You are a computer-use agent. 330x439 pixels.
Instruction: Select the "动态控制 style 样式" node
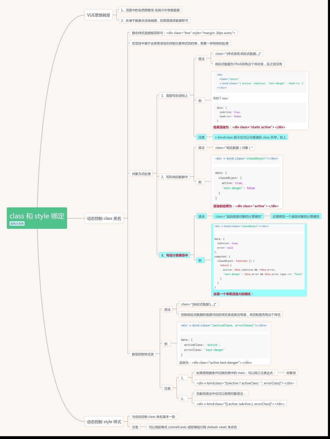point(104,422)
